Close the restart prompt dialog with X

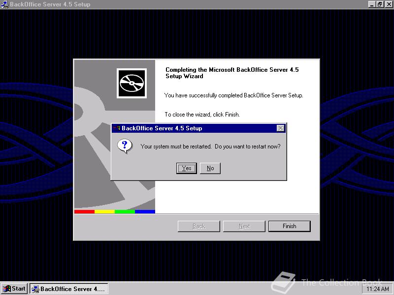(280, 128)
